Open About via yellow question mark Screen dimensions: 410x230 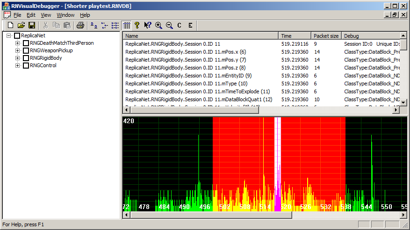[x=137, y=25]
